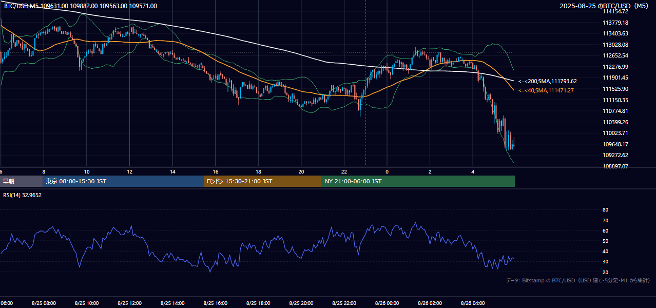Click RSI scale value 50
656x308 pixels.
tap(605, 241)
